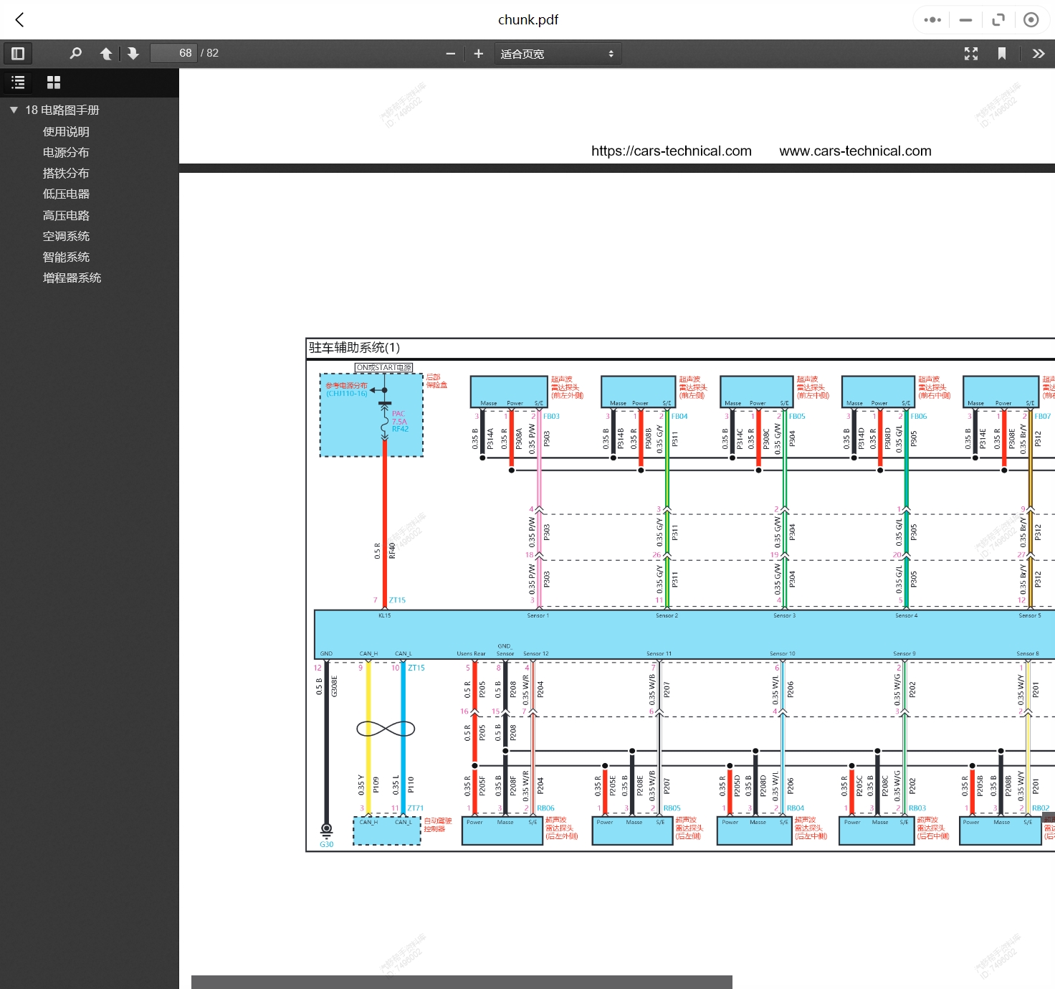Zoom out using the minus button
The image size is (1055, 989).
click(450, 54)
